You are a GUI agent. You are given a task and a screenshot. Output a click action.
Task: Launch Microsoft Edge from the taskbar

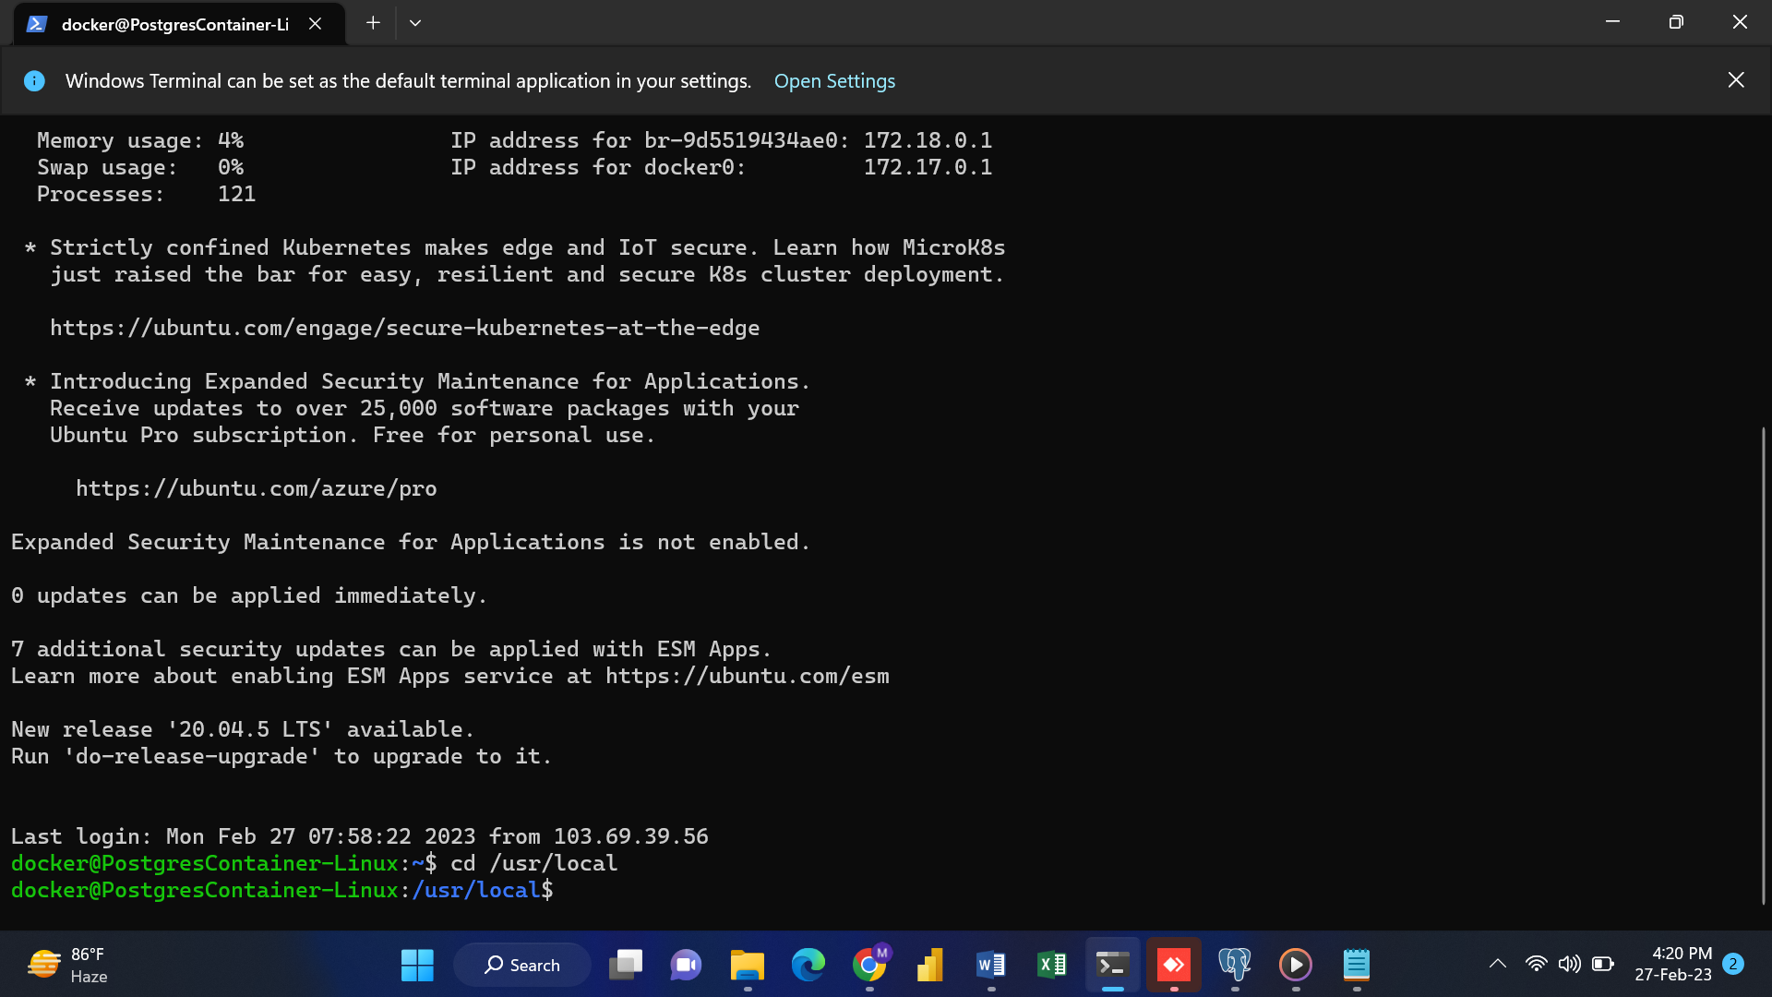808,965
